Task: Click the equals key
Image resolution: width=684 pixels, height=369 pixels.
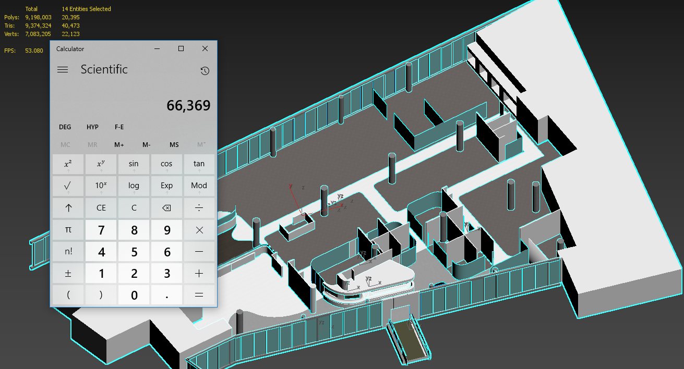Action: tap(199, 295)
